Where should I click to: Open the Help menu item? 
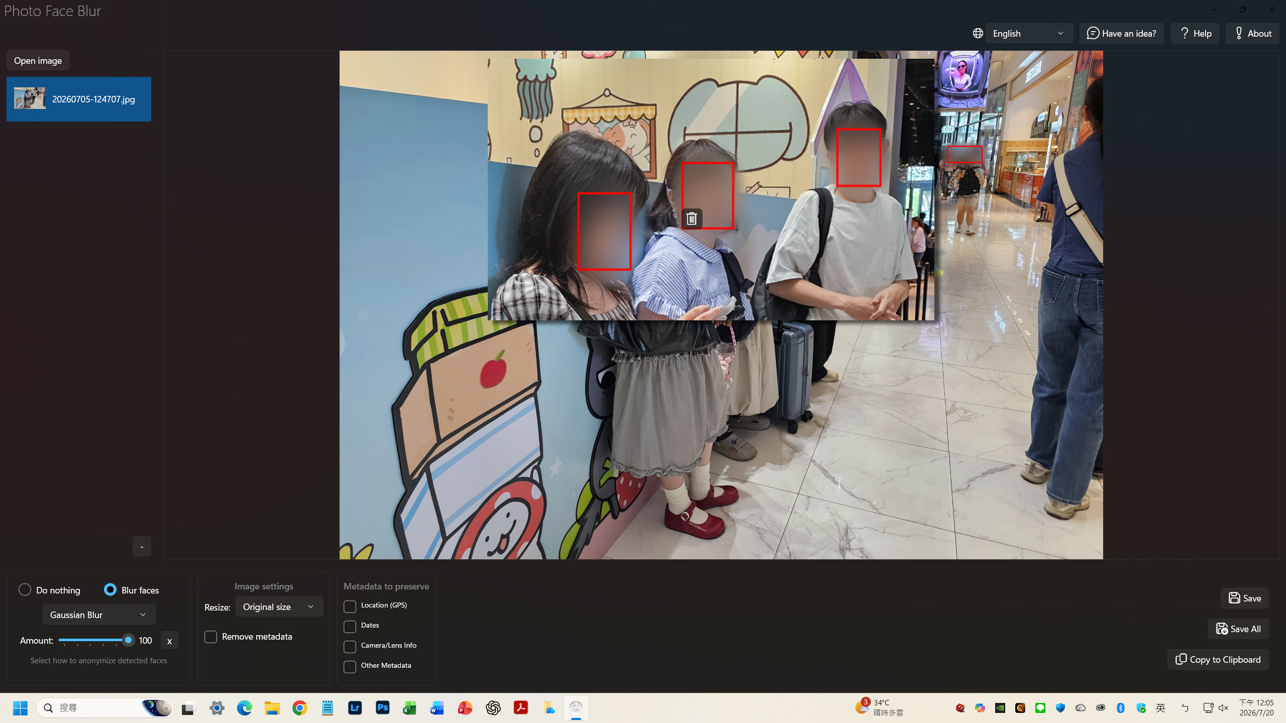click(1195, 33)
